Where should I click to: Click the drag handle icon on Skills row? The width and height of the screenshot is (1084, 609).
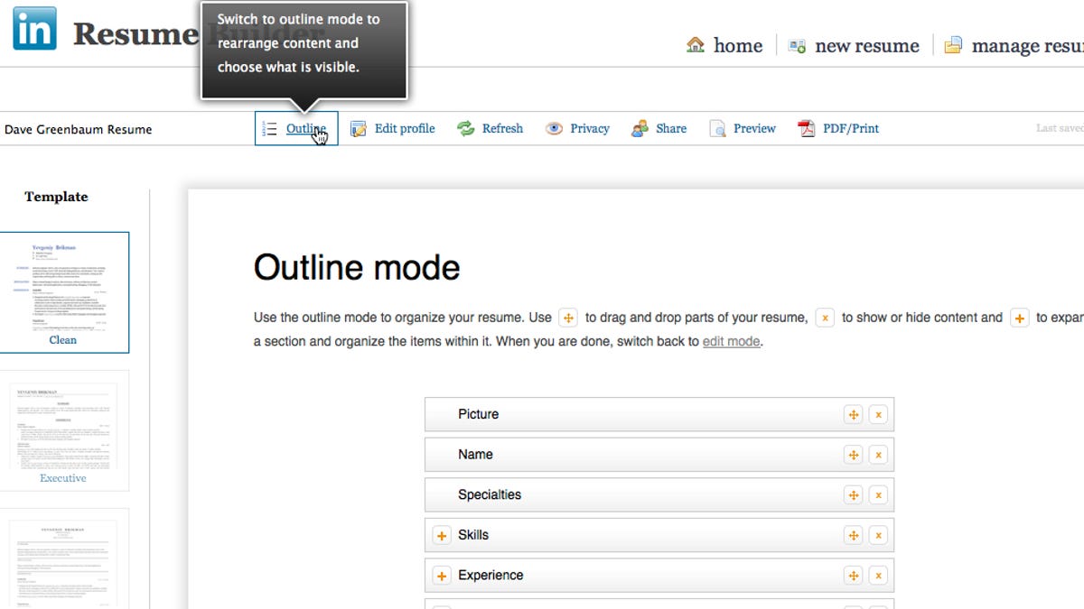[853, 535]
